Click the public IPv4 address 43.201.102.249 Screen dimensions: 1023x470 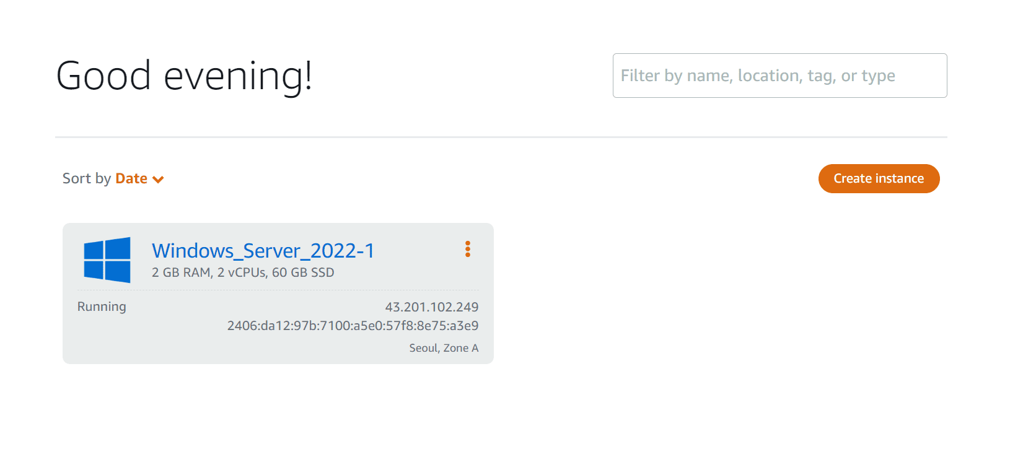coord(432,307)
